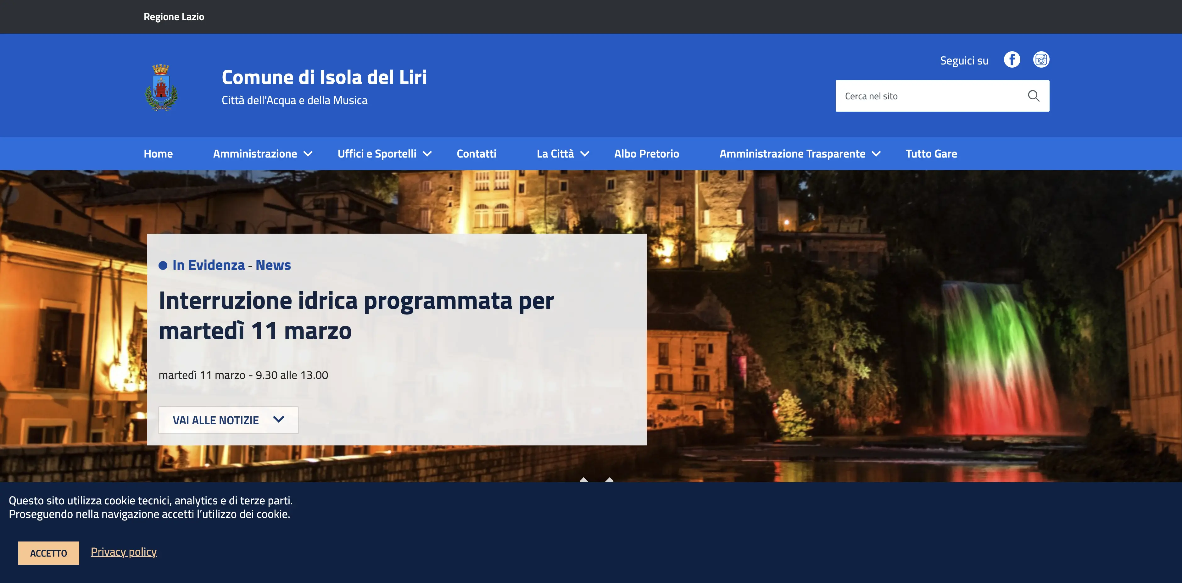The image size is (1182, 583).
Task: Open the Facebook page icon
Action: (x=1012, y=60)
